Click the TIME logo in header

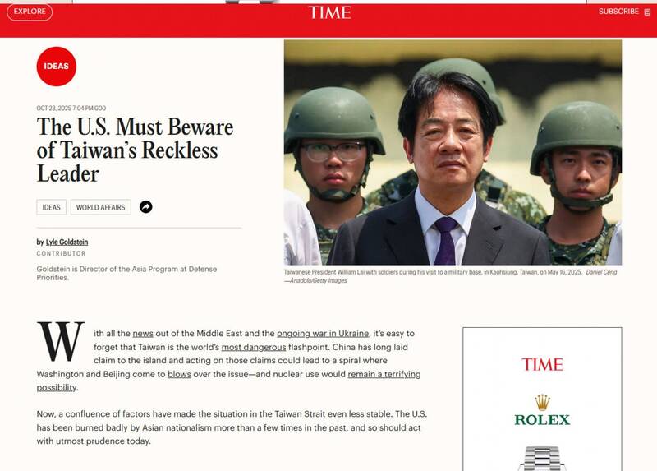pos(329,12)
